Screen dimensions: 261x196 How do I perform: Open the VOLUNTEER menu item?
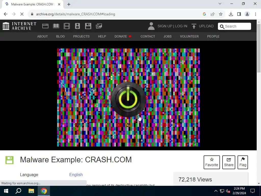189,36
